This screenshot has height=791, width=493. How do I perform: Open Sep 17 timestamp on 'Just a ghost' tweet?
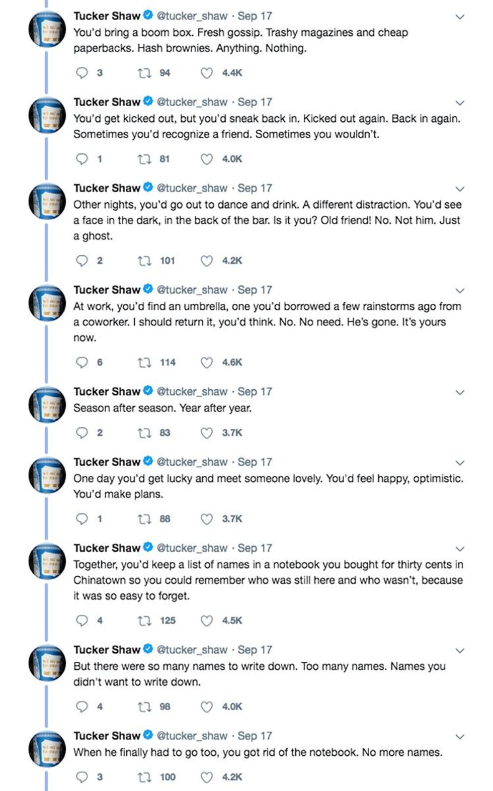coord(255,188)
